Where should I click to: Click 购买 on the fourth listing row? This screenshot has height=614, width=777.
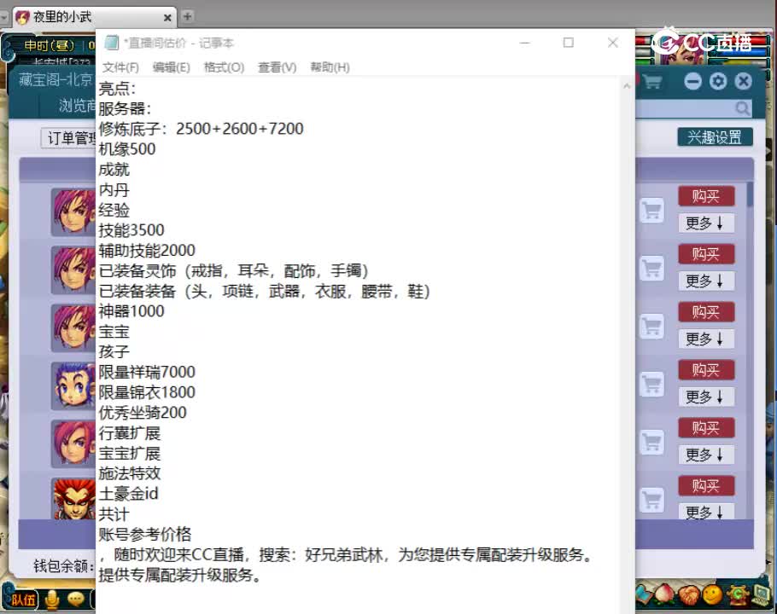[706, 370]
